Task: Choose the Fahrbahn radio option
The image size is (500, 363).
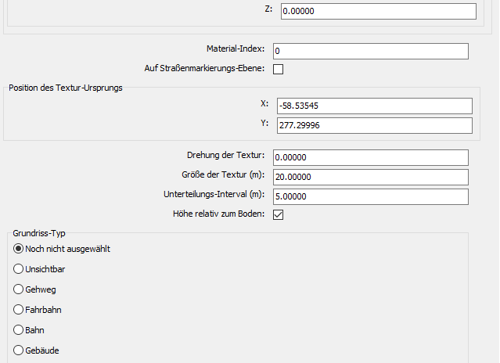Action: pyautogui.click(x=20, y=310)
